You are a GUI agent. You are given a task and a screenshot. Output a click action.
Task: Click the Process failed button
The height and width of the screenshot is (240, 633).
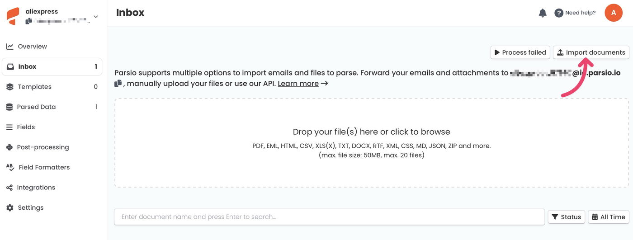pyautogui.click(x=520, y=52)
